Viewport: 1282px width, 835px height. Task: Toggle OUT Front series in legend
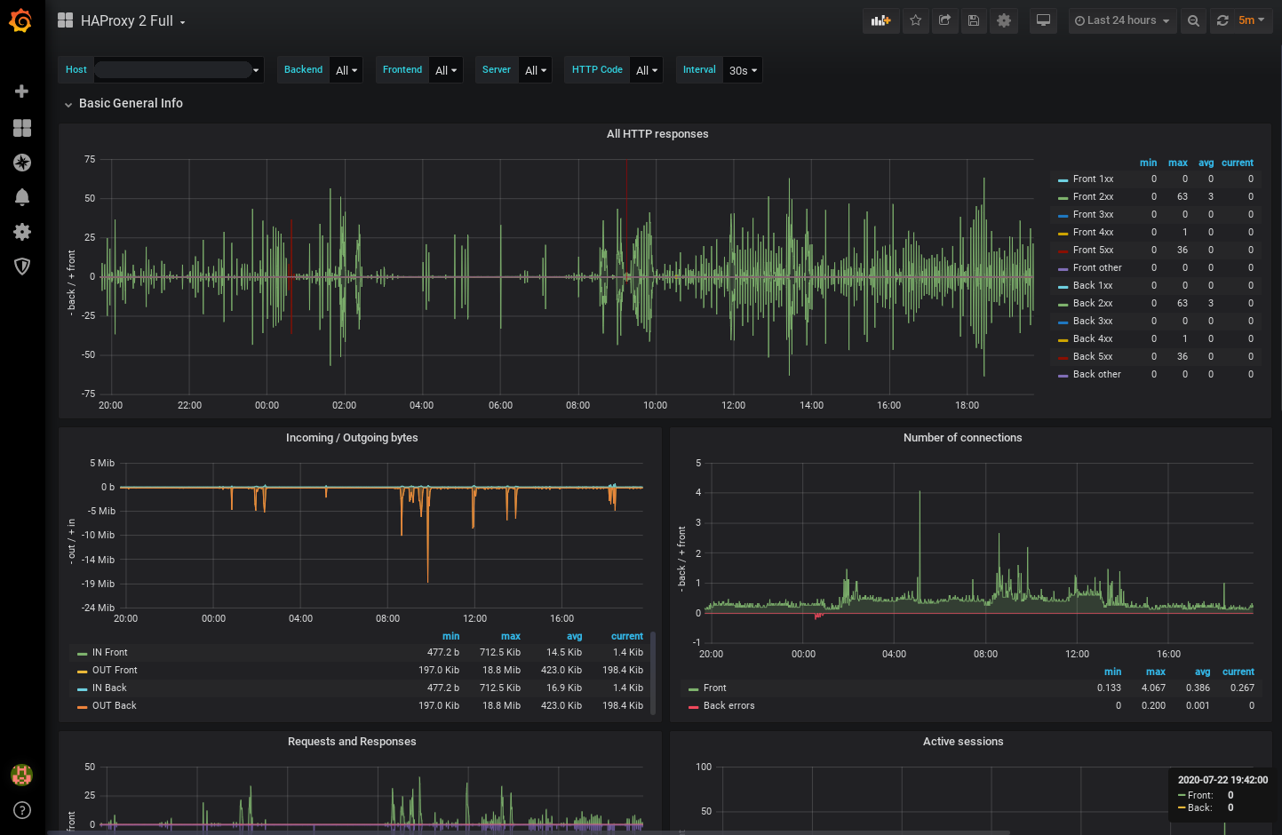point(115,670)
